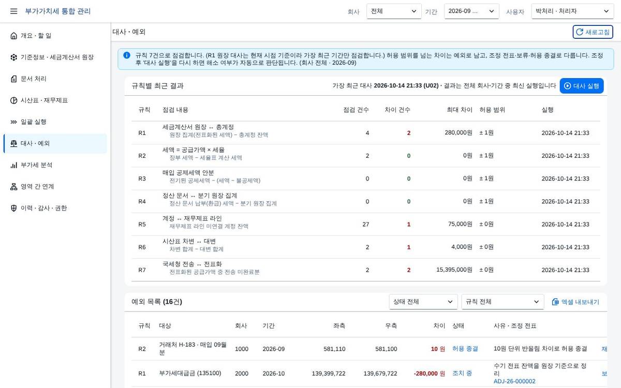Click exception target 거래처 H-183 · 매입 09월분
Screen dimensions: 621x388
click(x=193, y=349)
